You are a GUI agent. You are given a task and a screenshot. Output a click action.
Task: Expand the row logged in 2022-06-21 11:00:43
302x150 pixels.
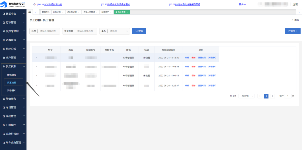click(x=36, y=75)
